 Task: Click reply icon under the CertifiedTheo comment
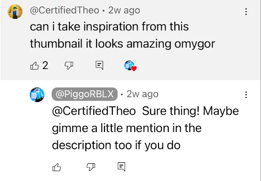[x=99, y=65]
